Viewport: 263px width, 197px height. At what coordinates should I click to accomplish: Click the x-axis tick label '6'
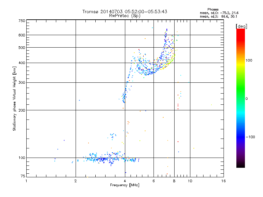(154, 181)
